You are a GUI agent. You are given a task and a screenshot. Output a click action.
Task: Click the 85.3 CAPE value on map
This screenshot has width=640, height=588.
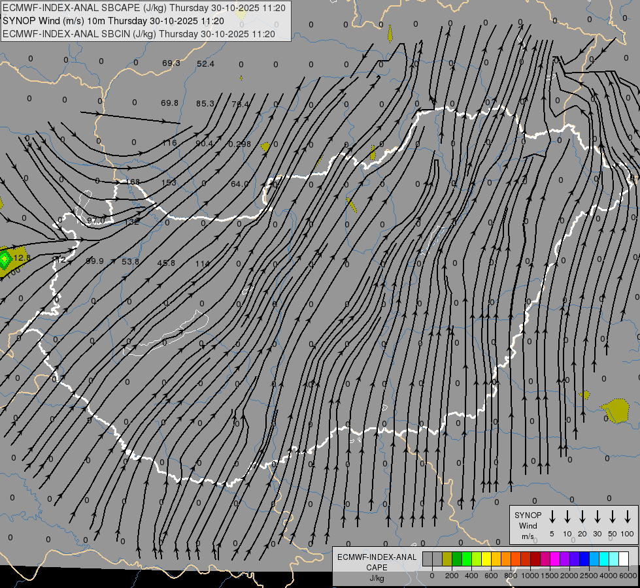[205, 104]
